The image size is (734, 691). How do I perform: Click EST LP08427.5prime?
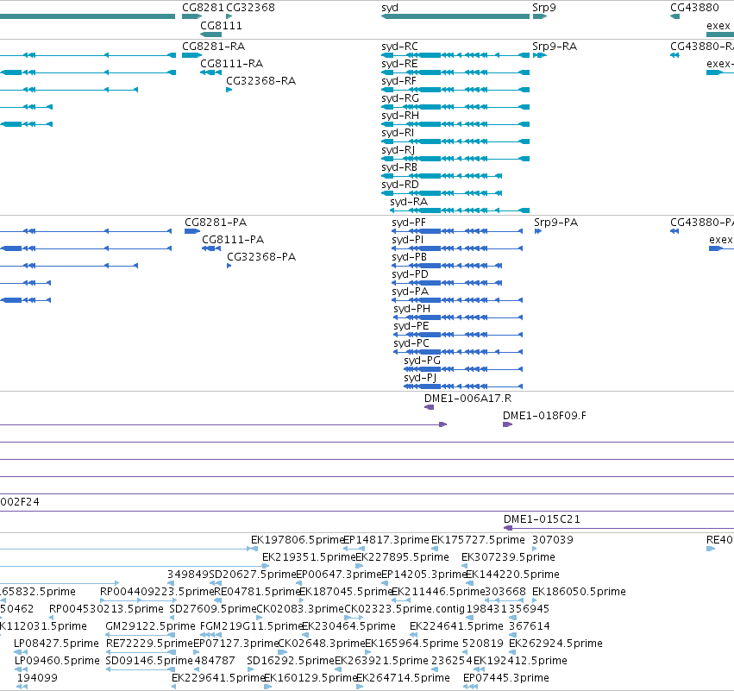click(56, 644)
